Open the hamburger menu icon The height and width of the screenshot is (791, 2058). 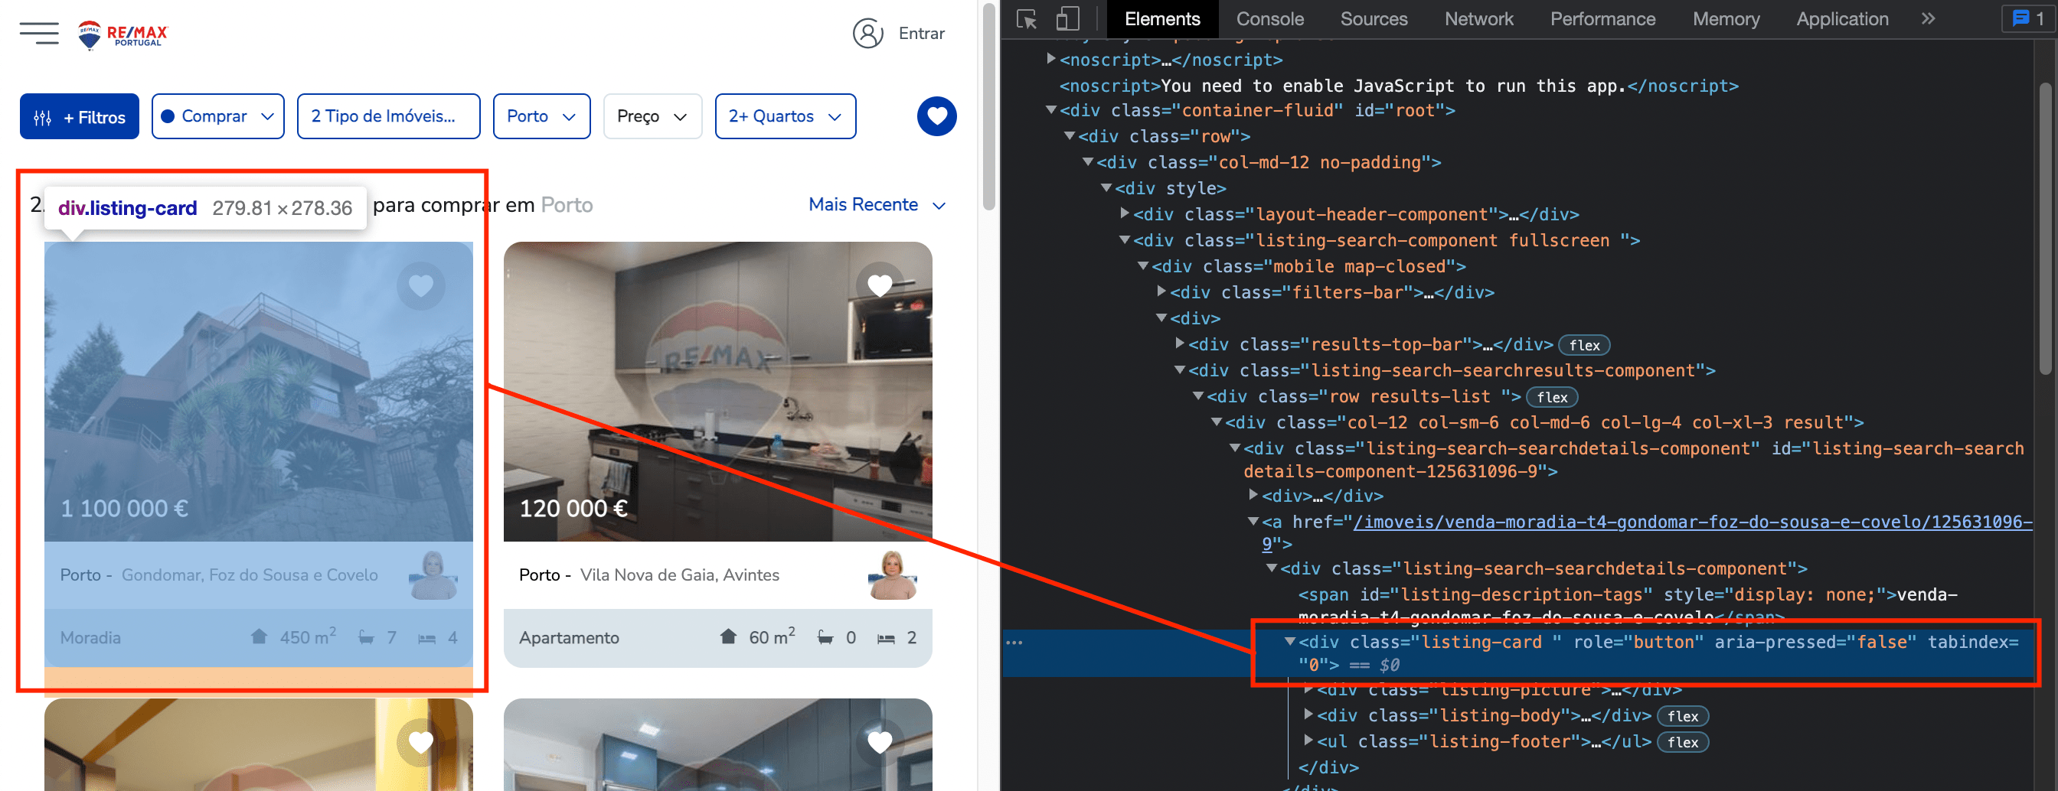pyautogui.click(x=39, y=34)
